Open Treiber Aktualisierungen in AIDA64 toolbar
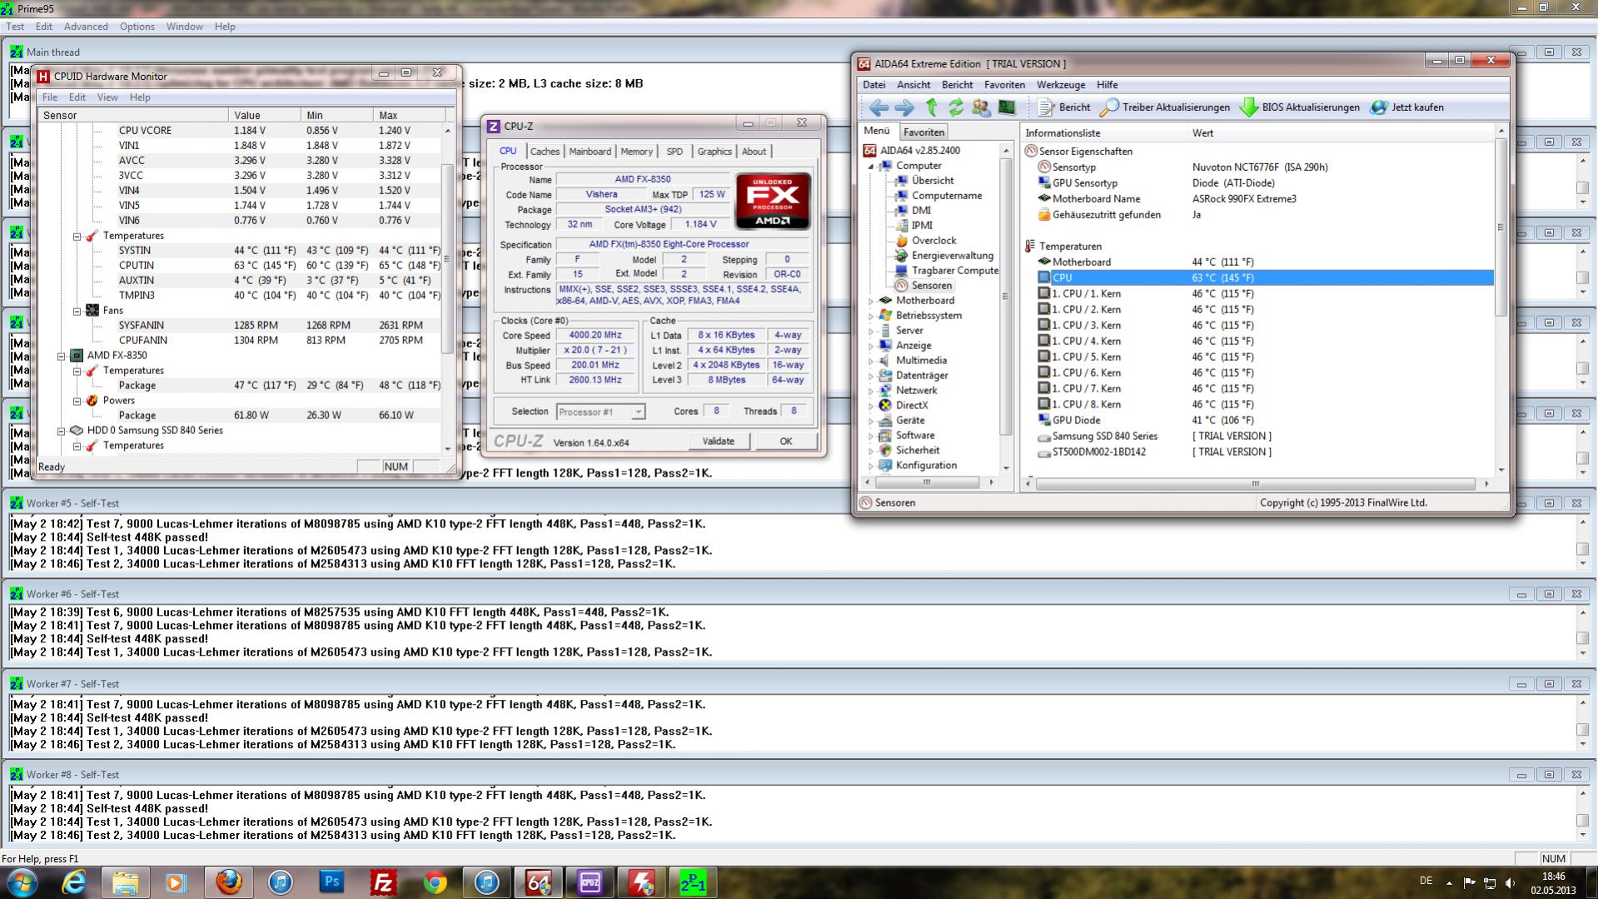The height and width of the screenshot is (899, 1598). [x=1165, y=107]
